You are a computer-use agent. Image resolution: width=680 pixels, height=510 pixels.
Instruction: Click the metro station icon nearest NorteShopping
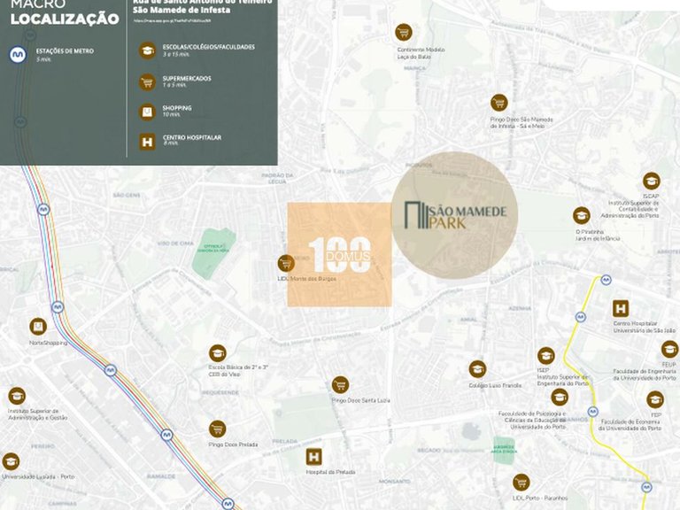click(x=58, y=307)
